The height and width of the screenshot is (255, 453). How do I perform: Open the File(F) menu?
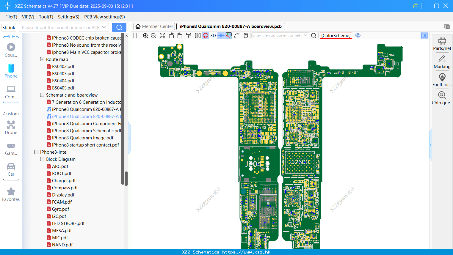11,17
